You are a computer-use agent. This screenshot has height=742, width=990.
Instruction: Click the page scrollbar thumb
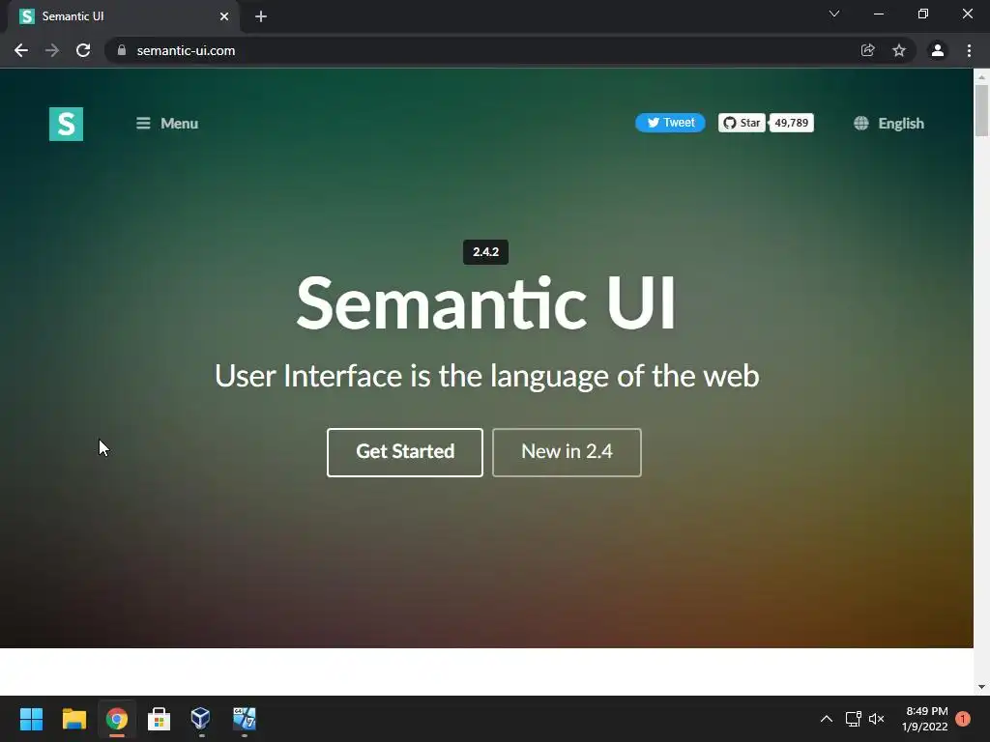[981, 110]
